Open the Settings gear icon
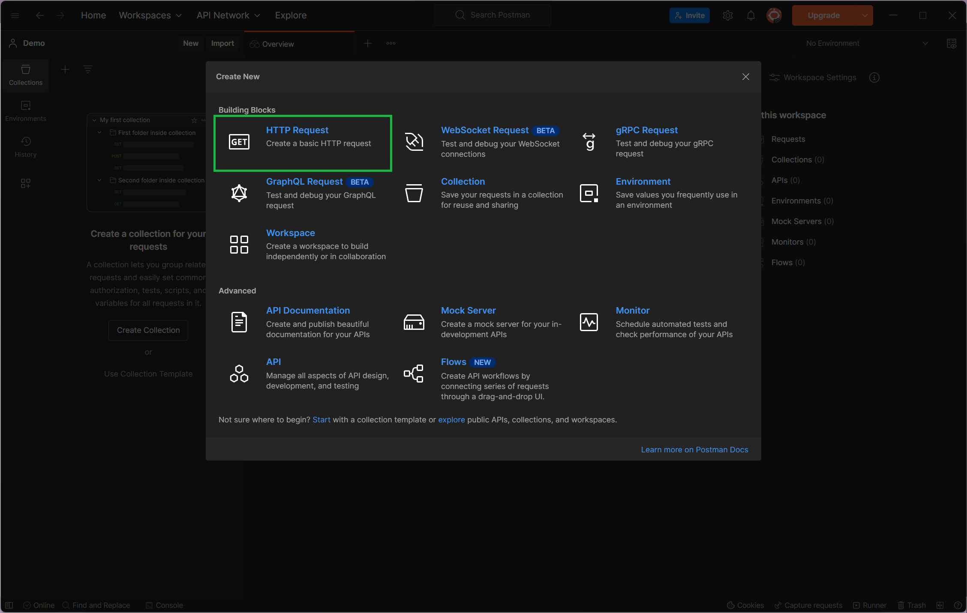 point(728,15)
